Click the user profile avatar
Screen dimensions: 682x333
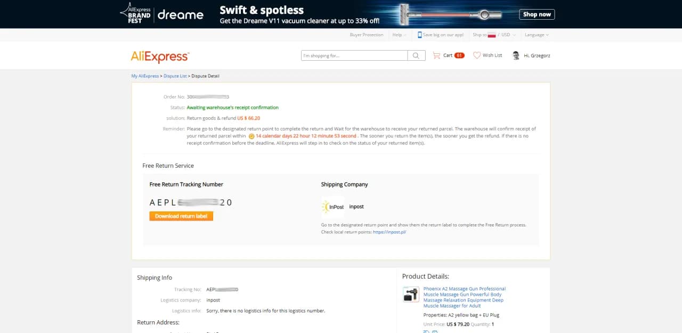click(516, 55)
